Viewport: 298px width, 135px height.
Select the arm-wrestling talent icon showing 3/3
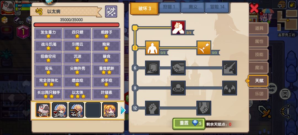pyautogui.click(x=178, y=28)
